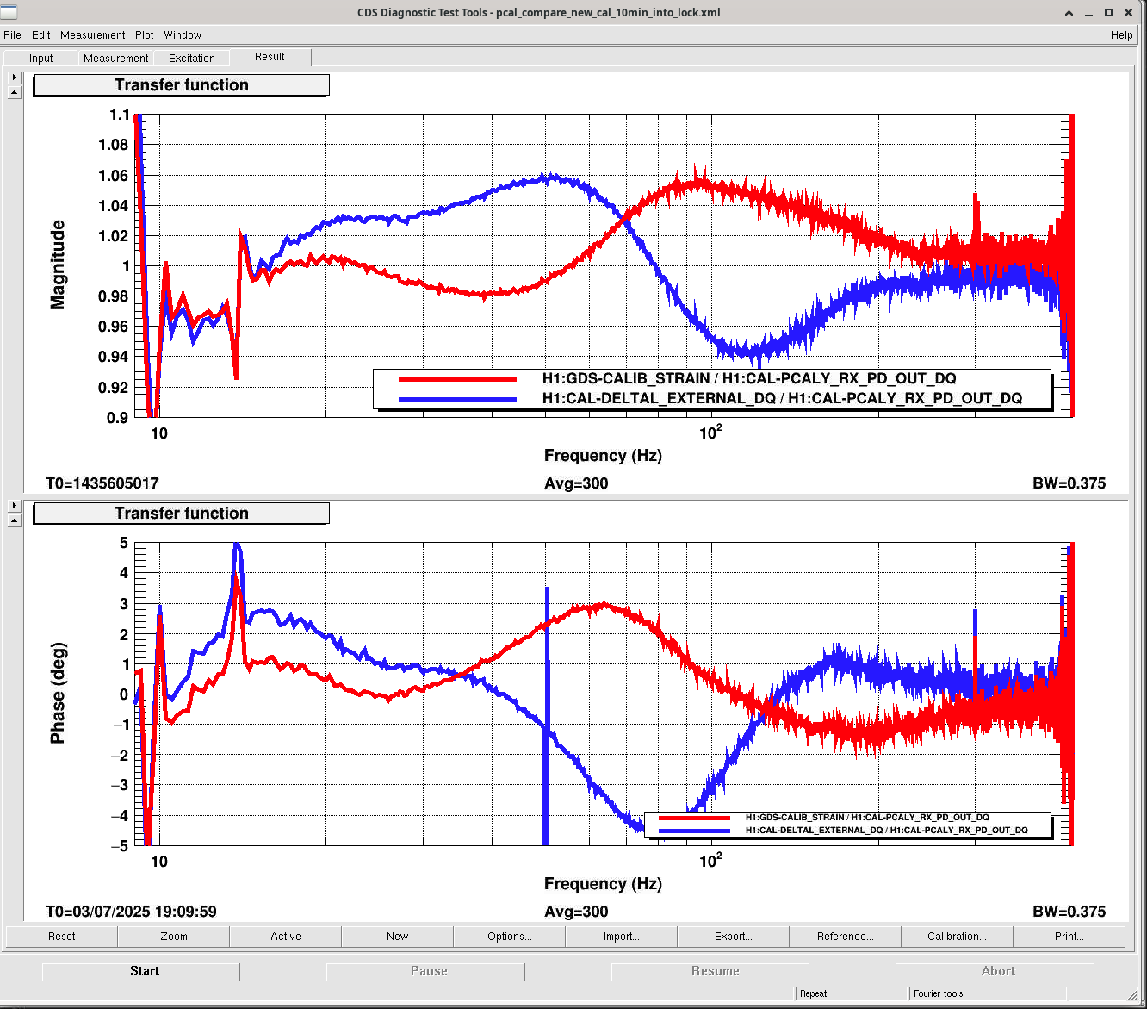1147x1009 pixels.
Task: Click the Print... button
Action: [x=1069, y=937]
